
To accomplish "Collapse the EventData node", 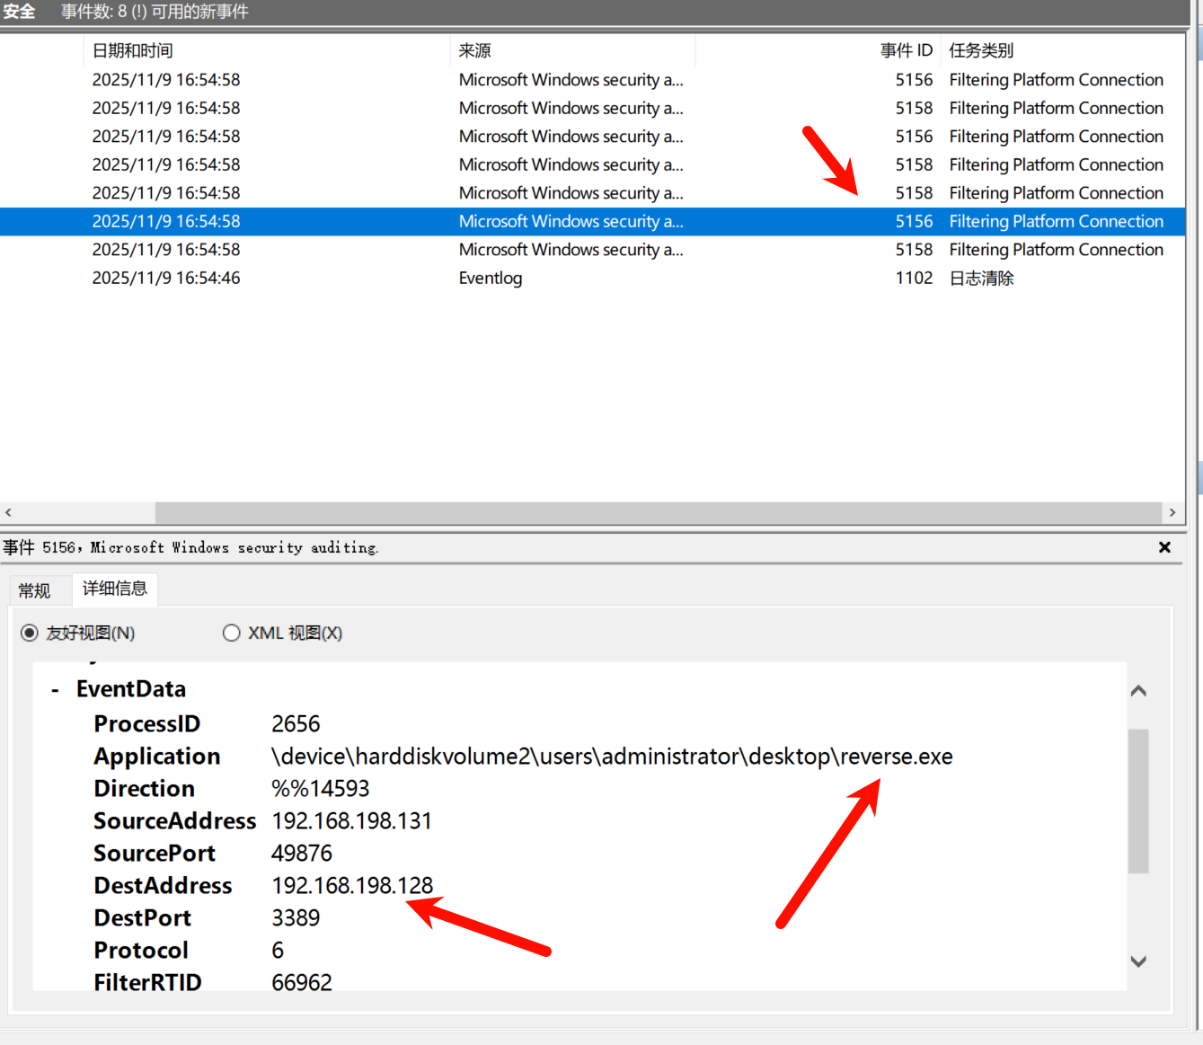I will tap(56, 690).
